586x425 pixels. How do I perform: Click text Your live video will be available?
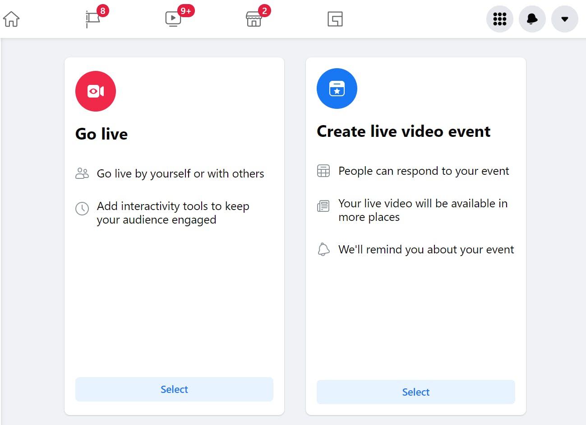click(x=423, y=210)
